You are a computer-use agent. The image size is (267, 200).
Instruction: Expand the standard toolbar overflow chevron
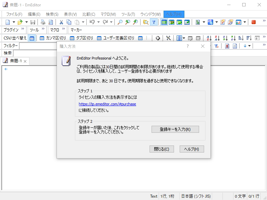point(264,21)
